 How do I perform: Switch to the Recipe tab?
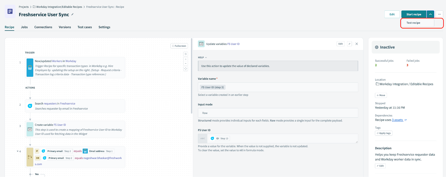point(9,27)
